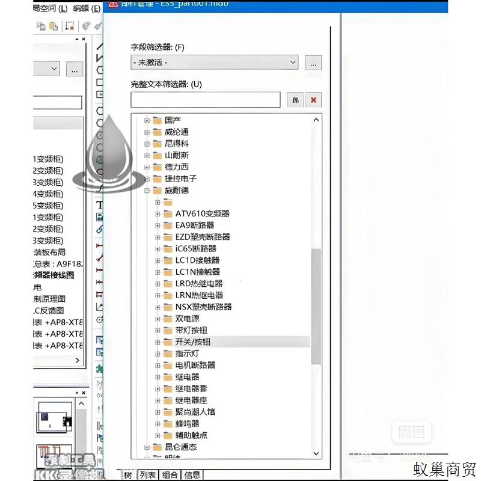This screenshot has height=481, width=481.
Task: Select the T text tool in vertical toolbar
Action: click(99, 205)
